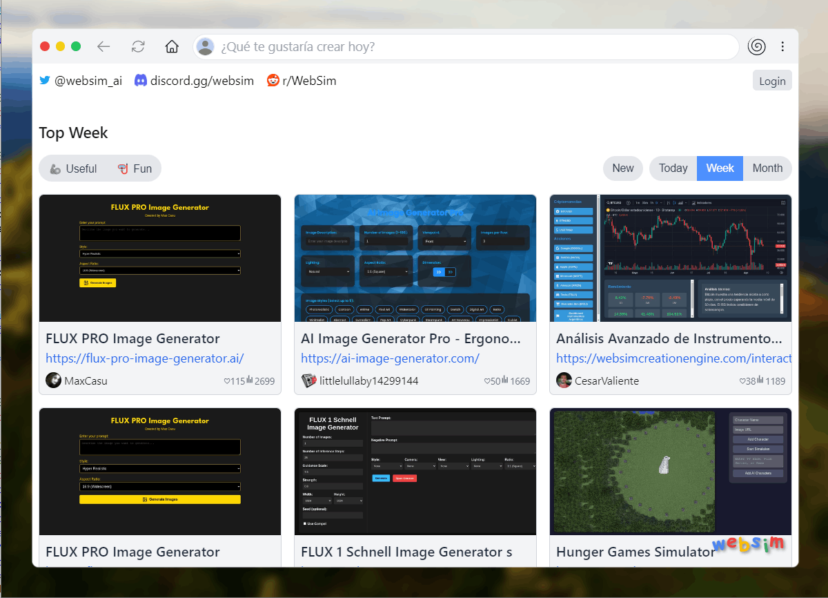The image size is (828, 598).
Task: Select the Month time range
Action: [x=767, y=168]
